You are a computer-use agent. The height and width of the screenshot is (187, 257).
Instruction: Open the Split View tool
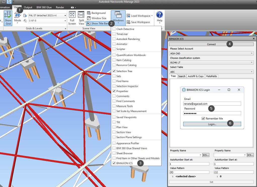click(x=82, y=18)
